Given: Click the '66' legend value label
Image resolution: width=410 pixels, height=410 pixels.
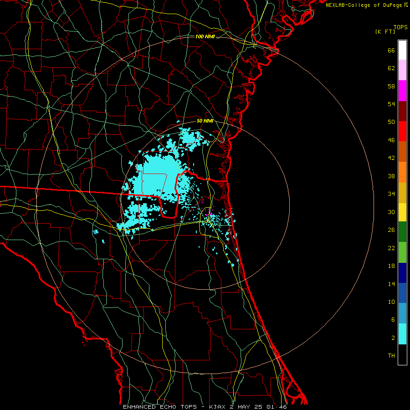Looking at the screenshot, I should coord(391,51).
